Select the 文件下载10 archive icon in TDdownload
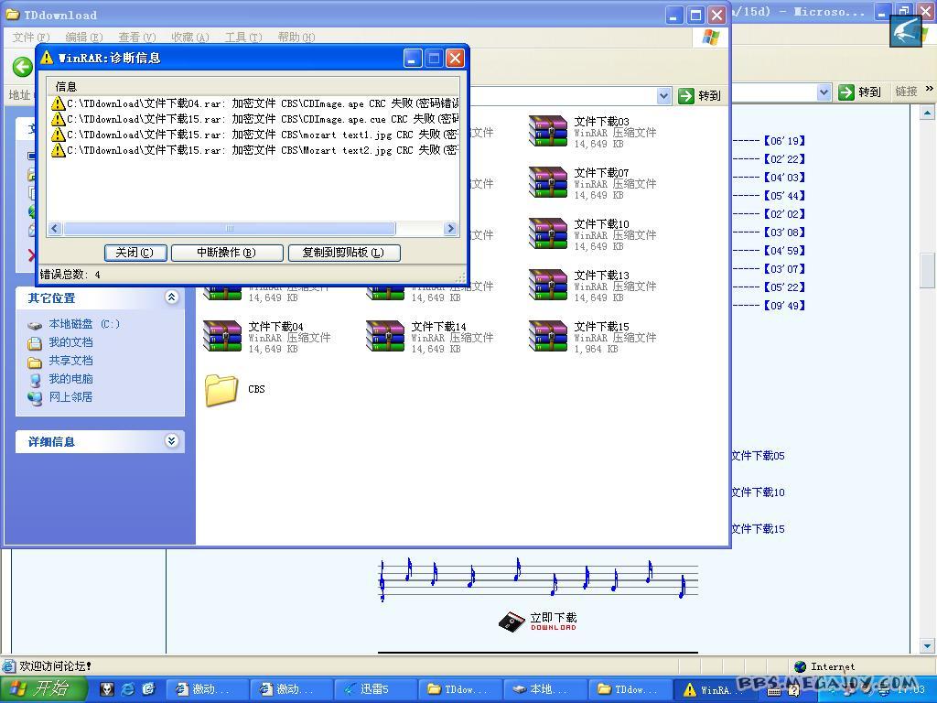Viewport: 937px width, 703px height. pos(548,233)
